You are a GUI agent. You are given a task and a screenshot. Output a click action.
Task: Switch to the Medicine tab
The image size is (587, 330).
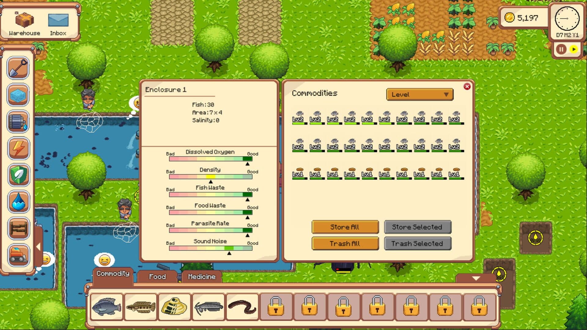(x=201, y=276)
